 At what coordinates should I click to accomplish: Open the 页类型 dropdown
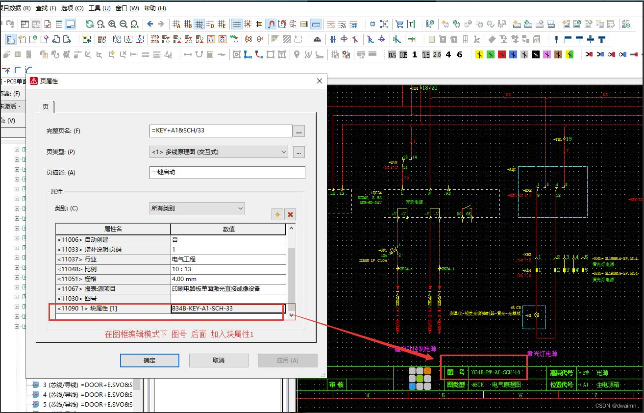[x=219, y=152]
